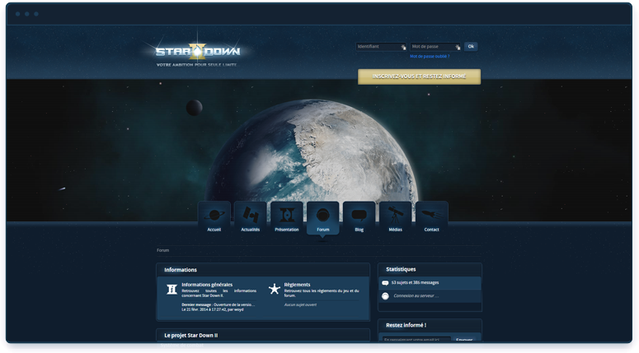Image resolution: width=639 pixels, height=353 pixels.
Task: Open the Accueil planet icon
Action: pos(214,214)
